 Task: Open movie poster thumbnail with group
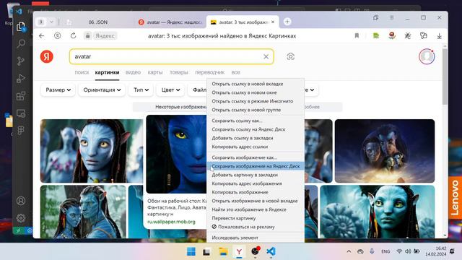click(x=385, y=151)
